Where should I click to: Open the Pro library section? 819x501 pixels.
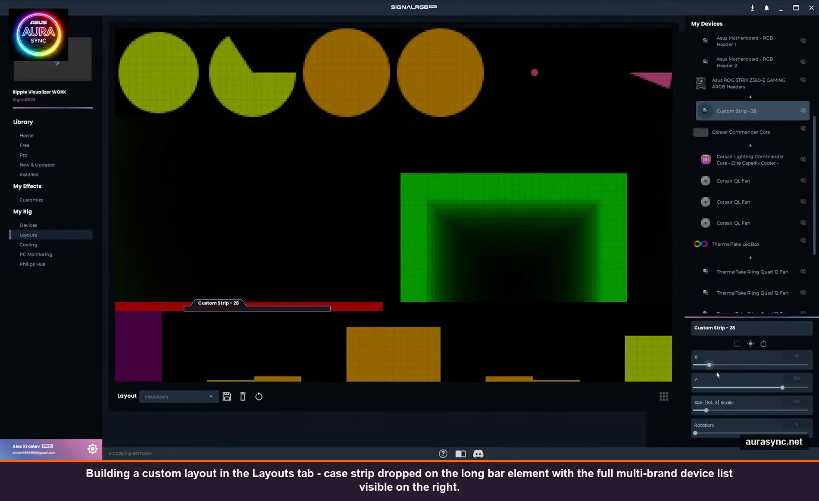tap(23, 155)
